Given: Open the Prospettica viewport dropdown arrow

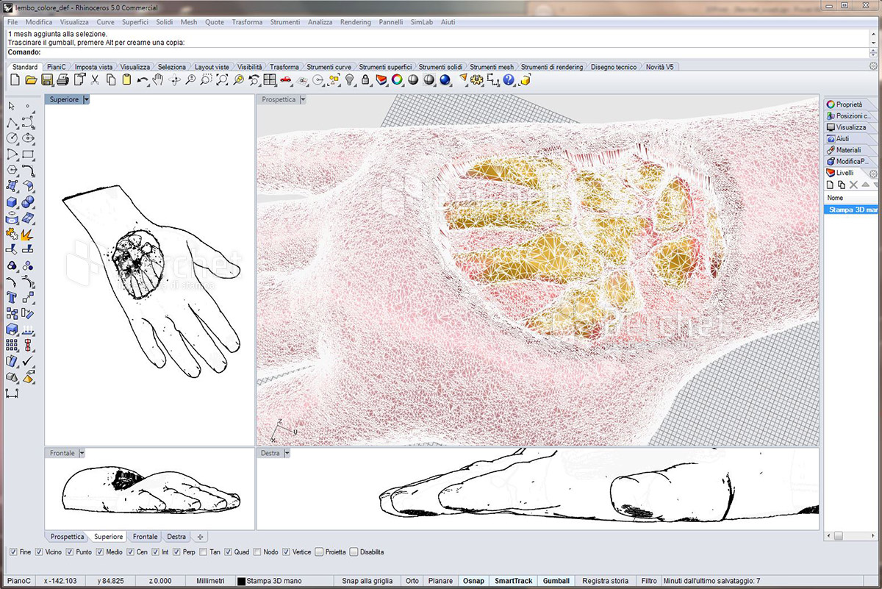Looking at the screenshot, I should (x=303, y=99).
